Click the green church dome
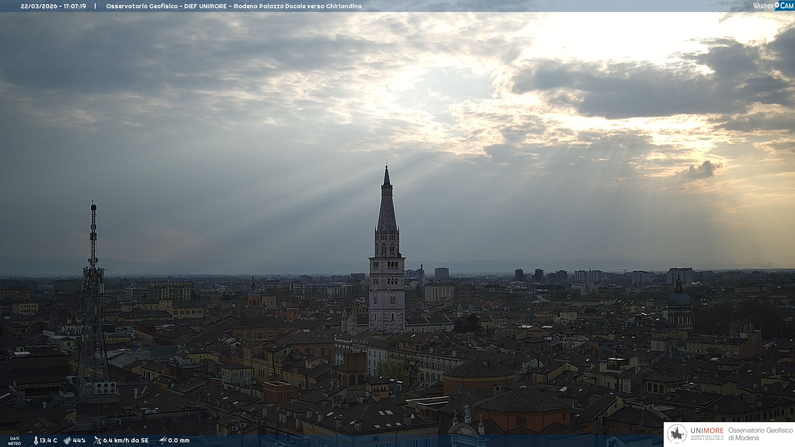The image size is (795, 447). click(679, 298)
